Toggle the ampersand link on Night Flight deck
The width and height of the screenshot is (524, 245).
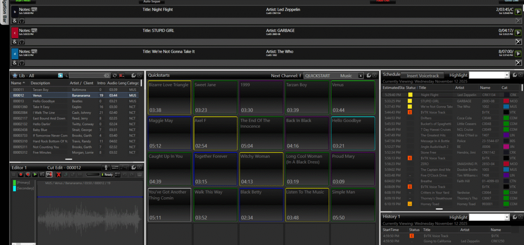point(15,21)
